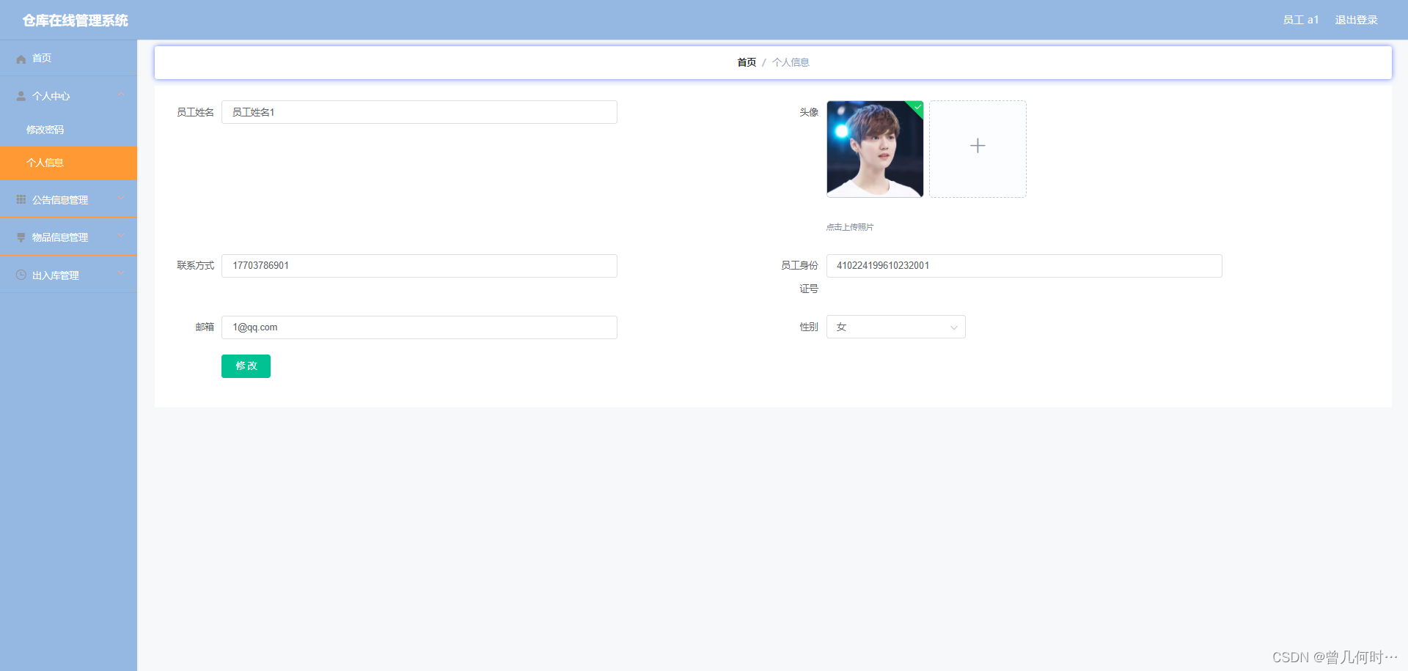The image size is (1408, 671).
Task: Click 退出登录 in the header
Action: [x=1356, y=20]
